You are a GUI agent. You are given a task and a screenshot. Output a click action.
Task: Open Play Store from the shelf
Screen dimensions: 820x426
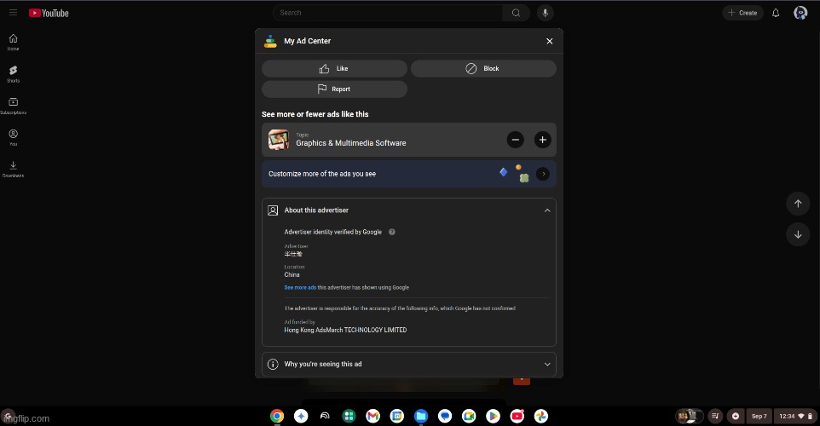494,416
